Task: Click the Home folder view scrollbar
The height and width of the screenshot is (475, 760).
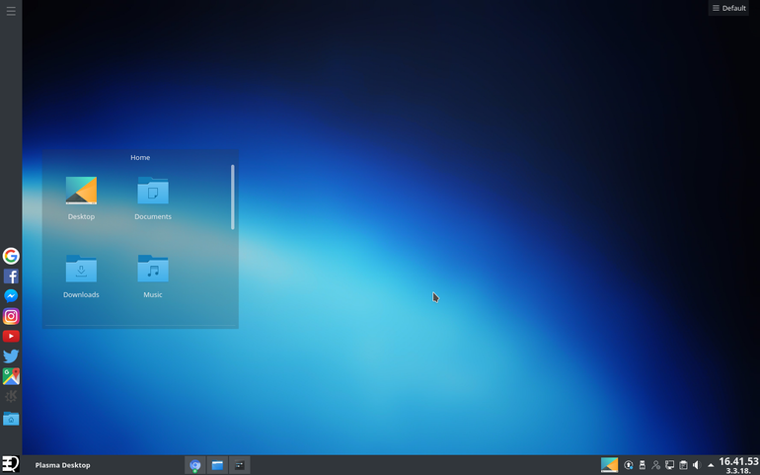Action: tap(233, 197)
